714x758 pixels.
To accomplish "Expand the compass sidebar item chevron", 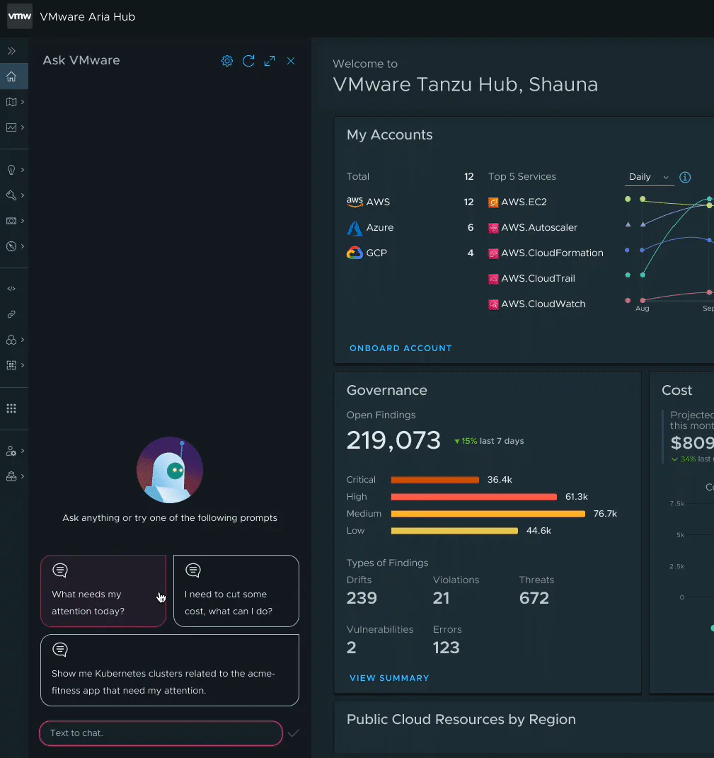I will pos(22,246).
